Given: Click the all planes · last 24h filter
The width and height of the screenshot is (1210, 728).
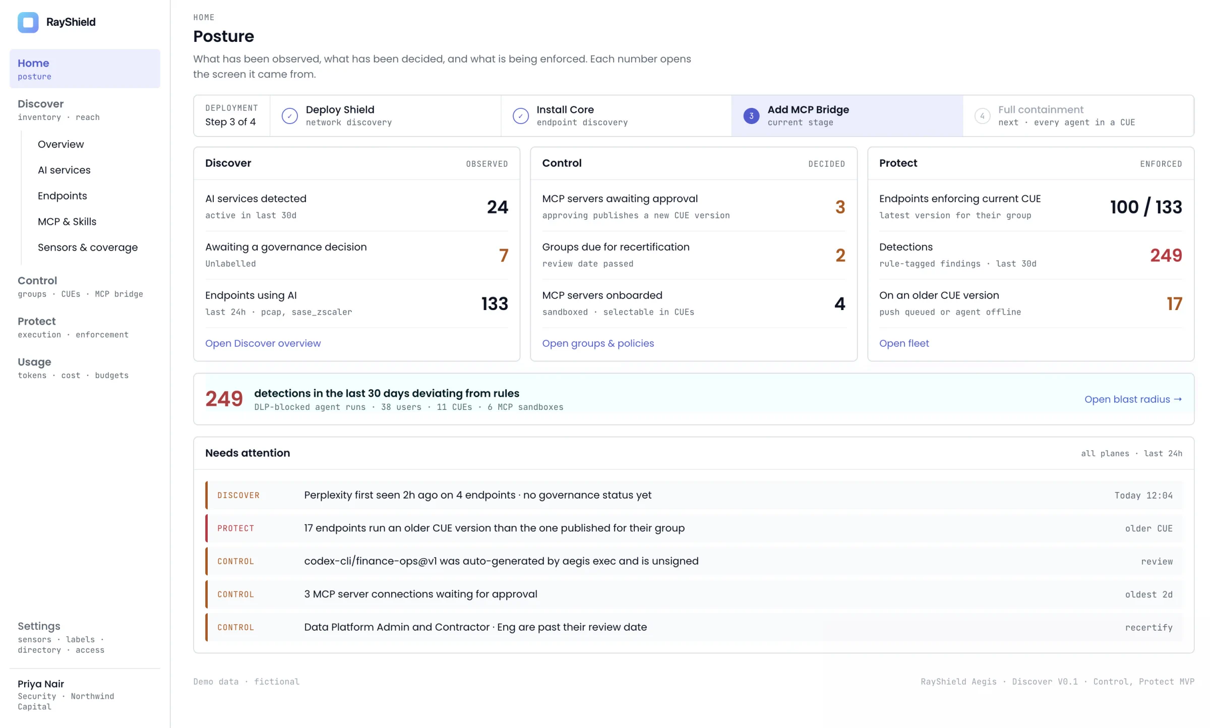Looking at the screenshot, I should click(1131, 453).
